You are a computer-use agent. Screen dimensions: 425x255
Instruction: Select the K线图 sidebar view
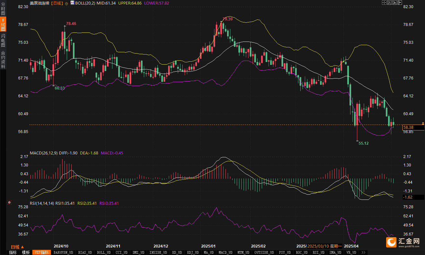(x=3, y=25)
